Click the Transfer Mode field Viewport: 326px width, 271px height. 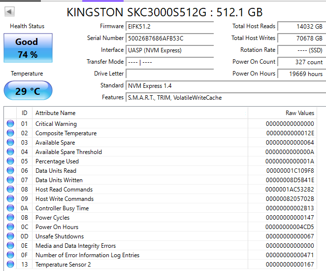point(170,62)
